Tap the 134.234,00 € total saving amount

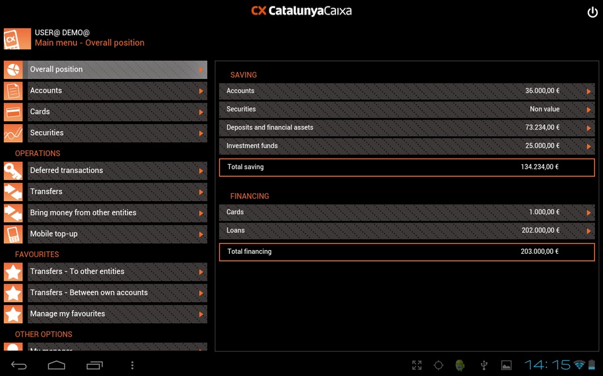click(x=540, y=167)
